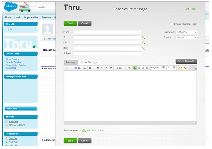Screen dimensions: 212x149
Task: Click the paperclip attachment icon
Action: click(x=84, y=131)
